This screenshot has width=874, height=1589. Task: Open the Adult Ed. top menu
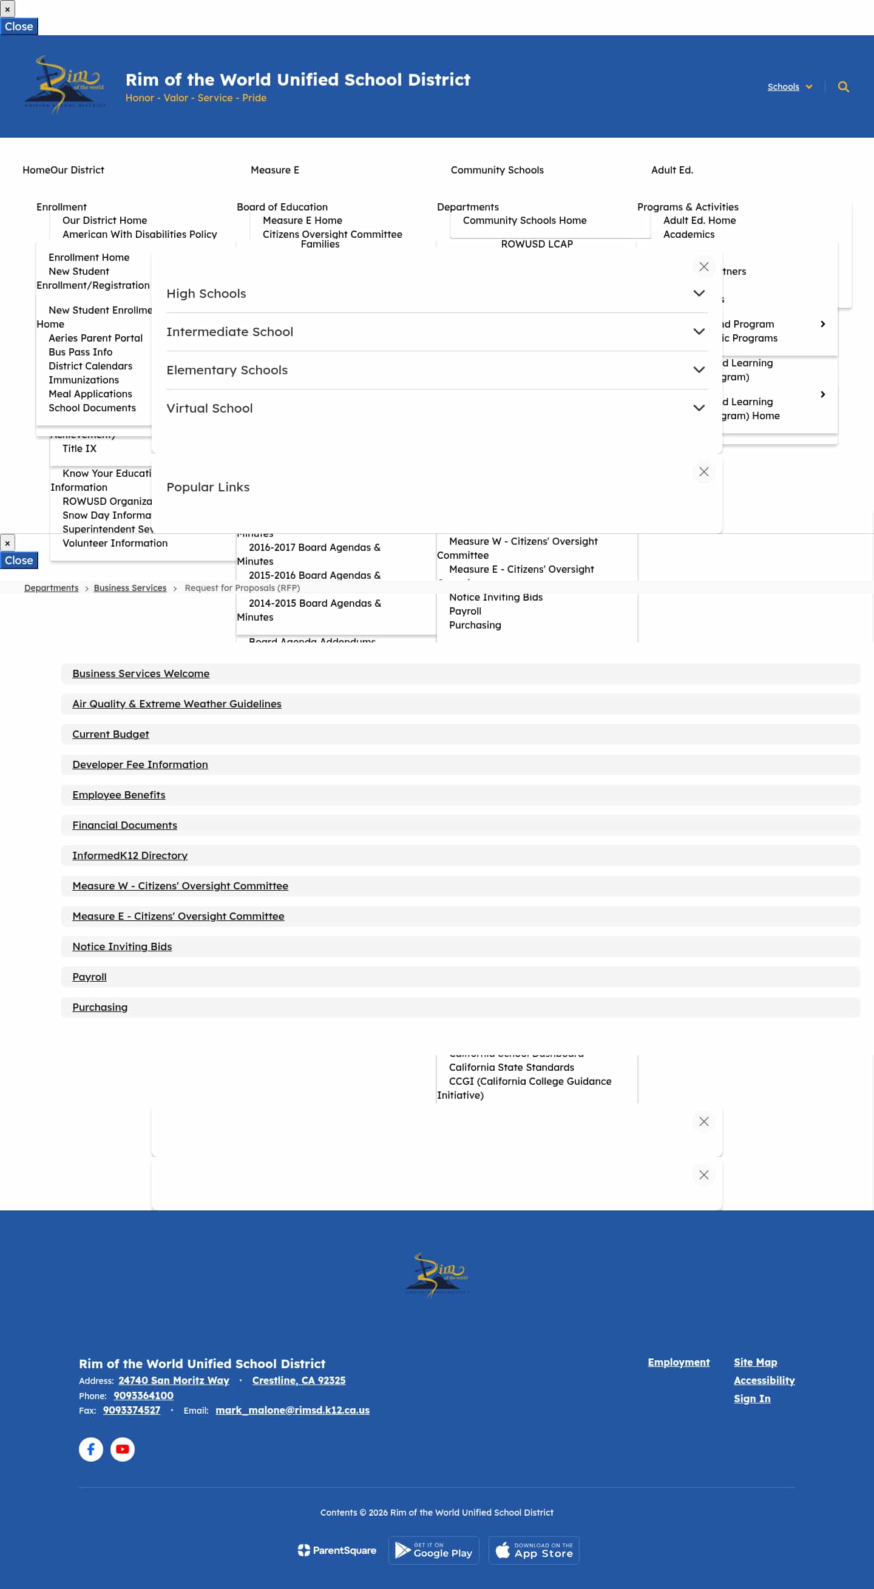click(x=672, y=170)
